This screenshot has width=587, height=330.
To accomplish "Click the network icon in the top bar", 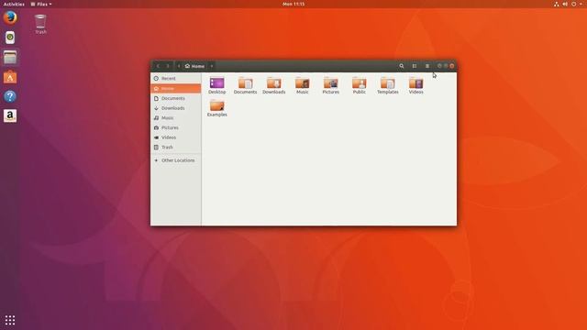I will (x=557, y=4).
